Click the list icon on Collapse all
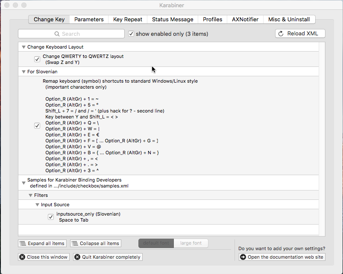Viewport: 343px width, 274px height. (75, 243)
